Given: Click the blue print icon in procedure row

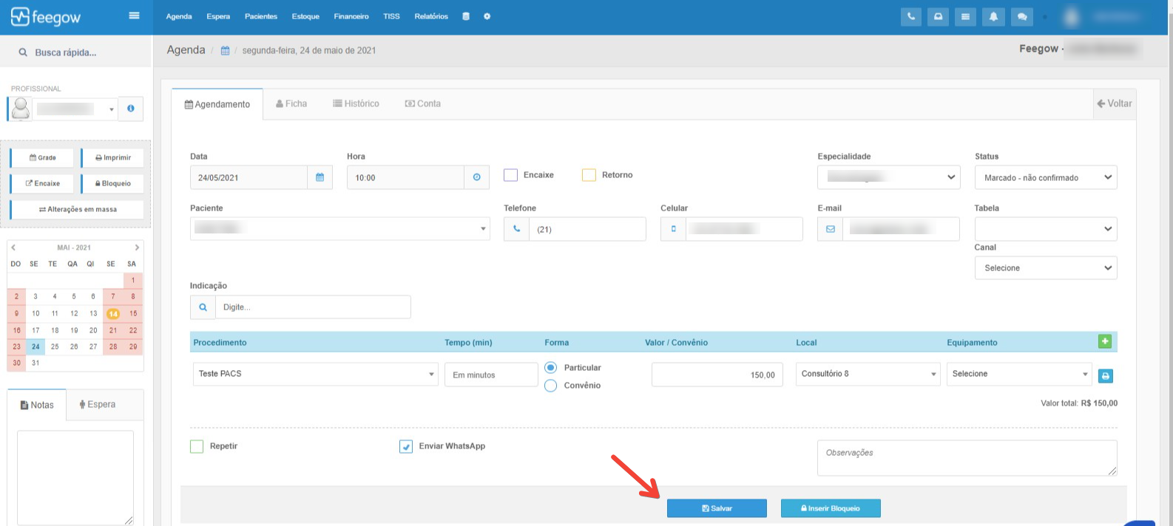Looking at the screenshot, I should click(x=1106, y=376).
